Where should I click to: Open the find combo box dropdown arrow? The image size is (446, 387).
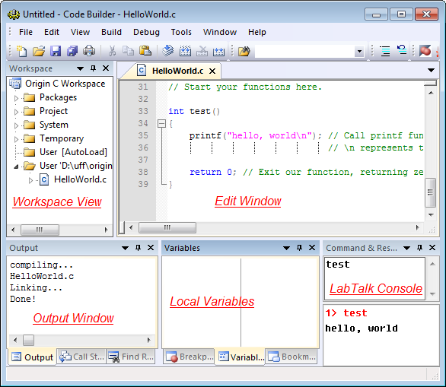[x=359, y=52]
